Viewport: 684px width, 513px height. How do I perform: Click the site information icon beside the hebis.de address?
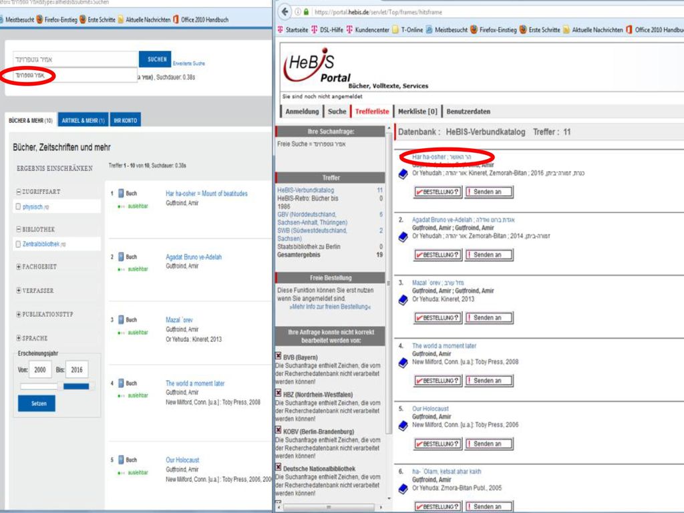297,12
